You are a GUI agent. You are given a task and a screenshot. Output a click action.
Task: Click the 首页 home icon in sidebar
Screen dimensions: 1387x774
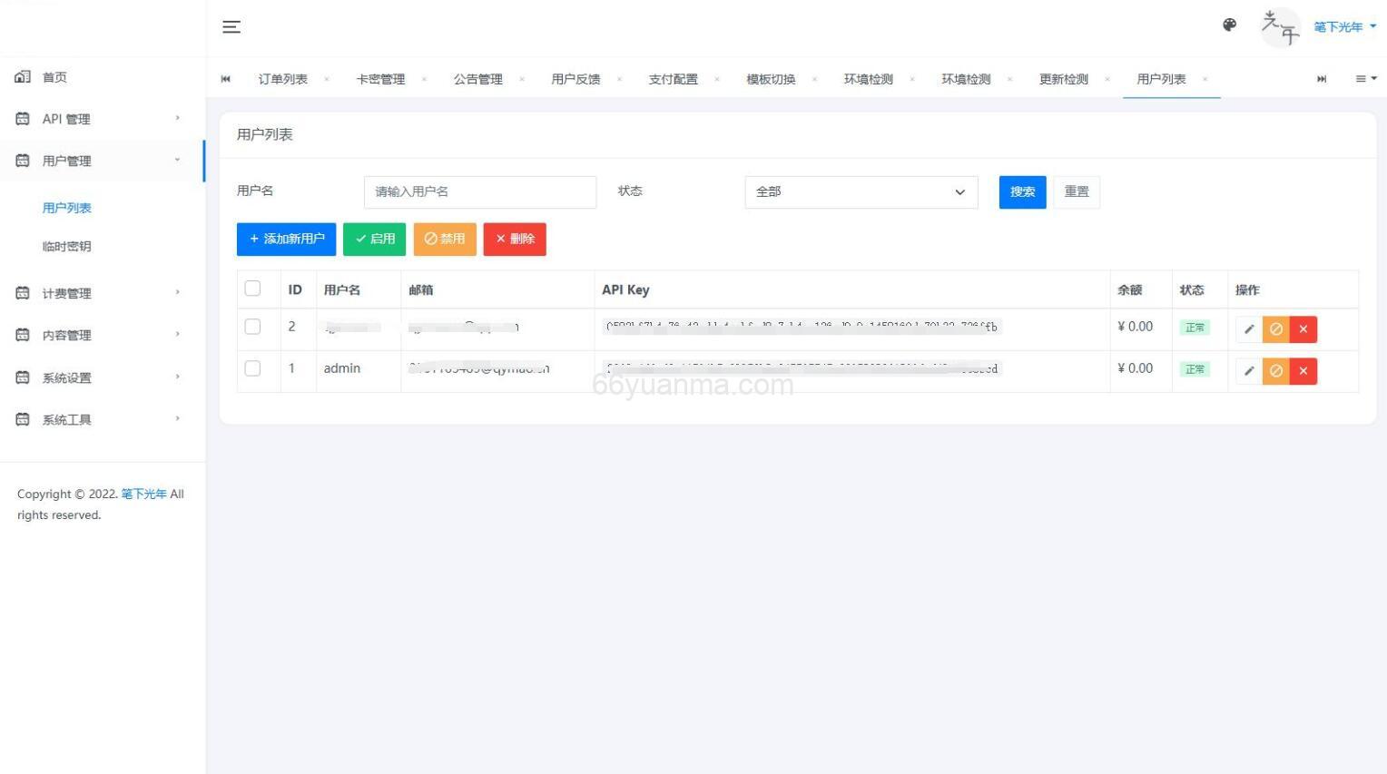point(22,76)
